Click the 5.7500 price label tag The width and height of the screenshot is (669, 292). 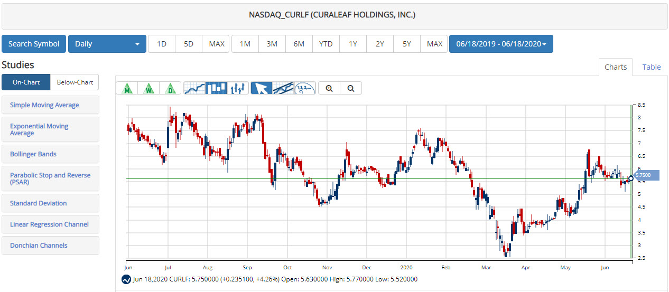click(646, 175)
